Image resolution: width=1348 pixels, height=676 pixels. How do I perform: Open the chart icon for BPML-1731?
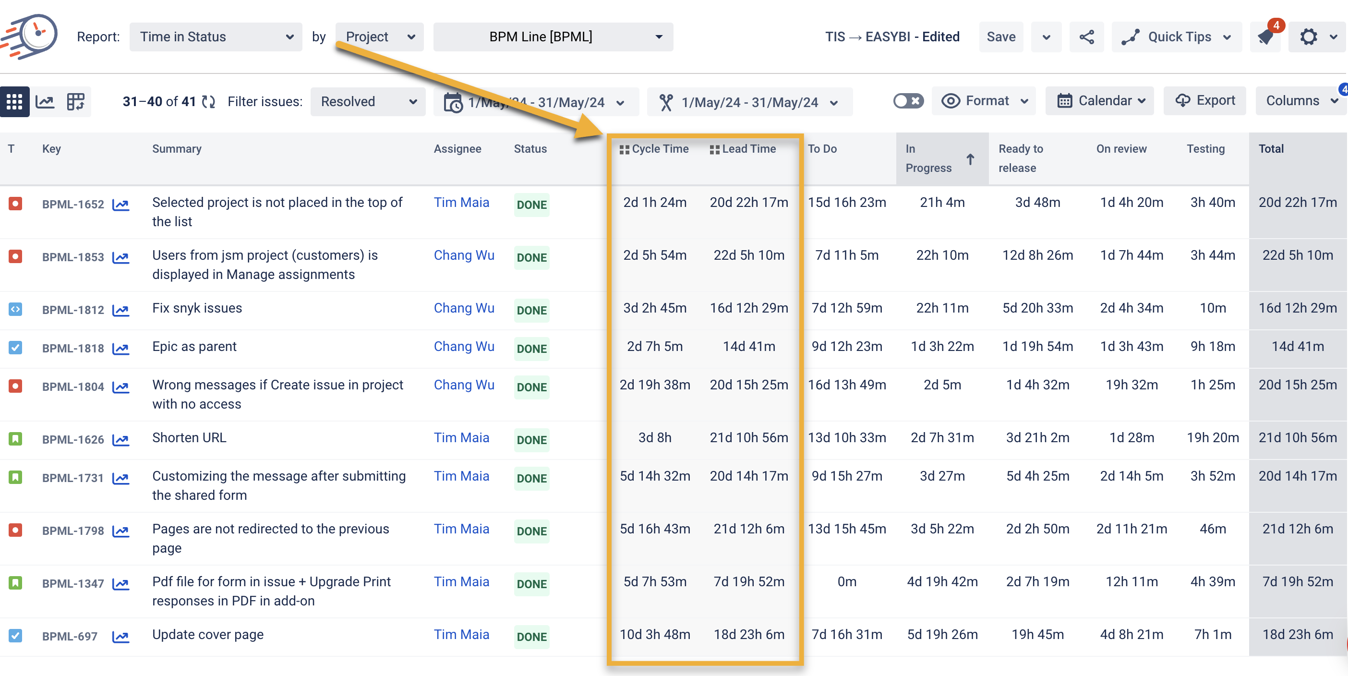coord(121,478)
